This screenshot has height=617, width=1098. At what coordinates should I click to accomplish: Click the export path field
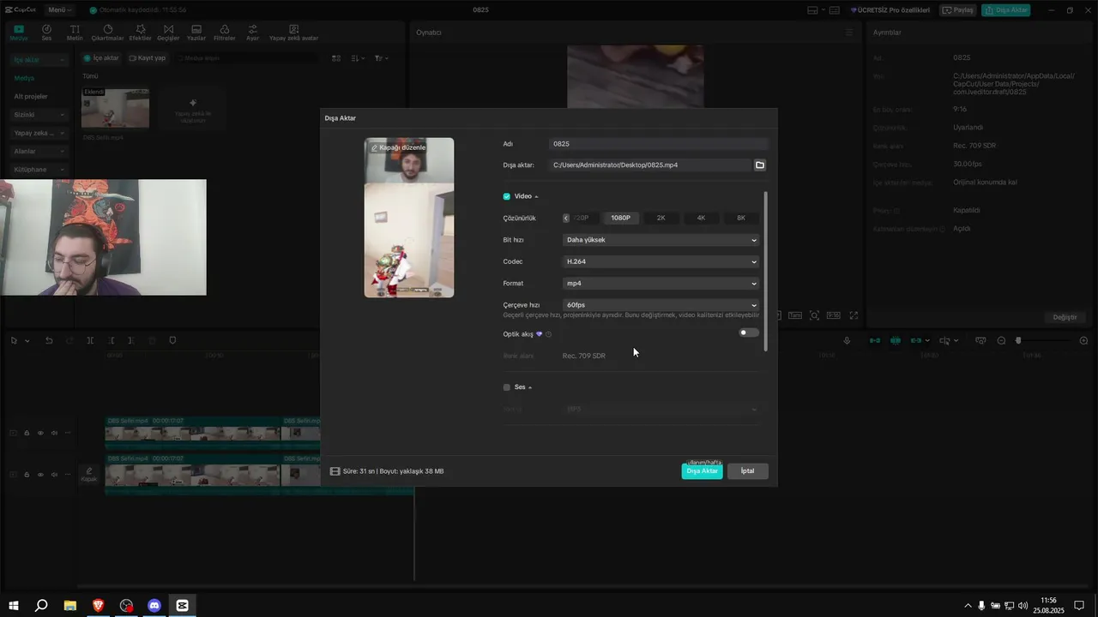coord(650,165)
